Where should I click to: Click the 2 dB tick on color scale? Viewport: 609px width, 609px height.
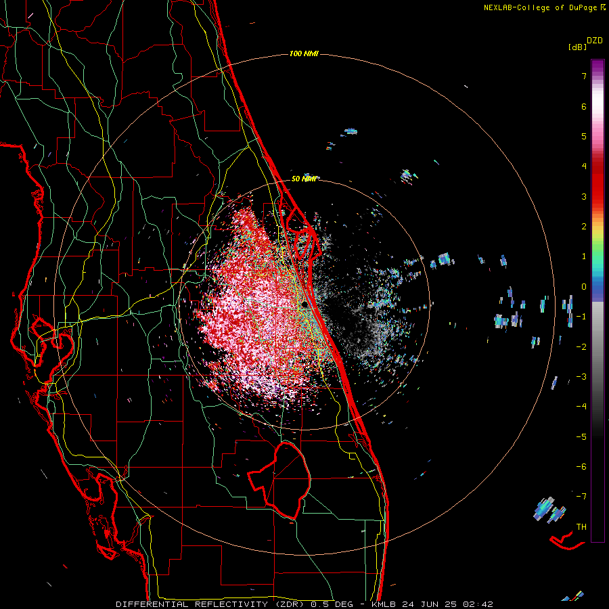click(584, 227)
